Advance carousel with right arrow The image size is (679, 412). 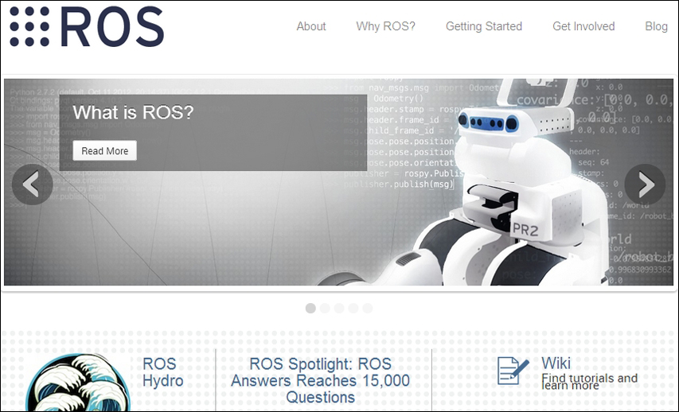tap(645, 185)
